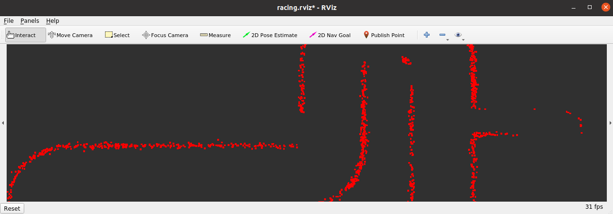This screenshot has height=214, width=613.
Task: Activate the Move Camera tool
Action: (70, 35)
